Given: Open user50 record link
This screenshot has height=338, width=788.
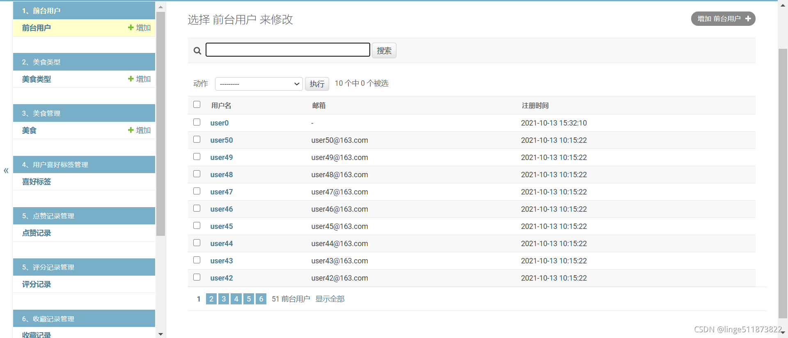Looking at the screenshot, I should (x=222, y=140).
